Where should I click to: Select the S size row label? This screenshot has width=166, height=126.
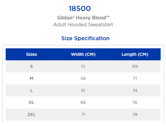click(x=31, y=67)
